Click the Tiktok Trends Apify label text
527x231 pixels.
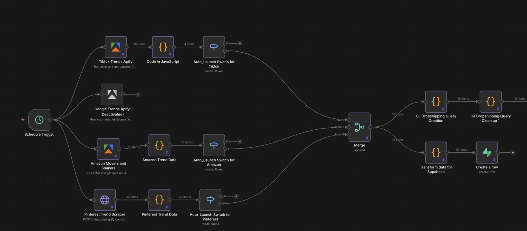[116, 62]
